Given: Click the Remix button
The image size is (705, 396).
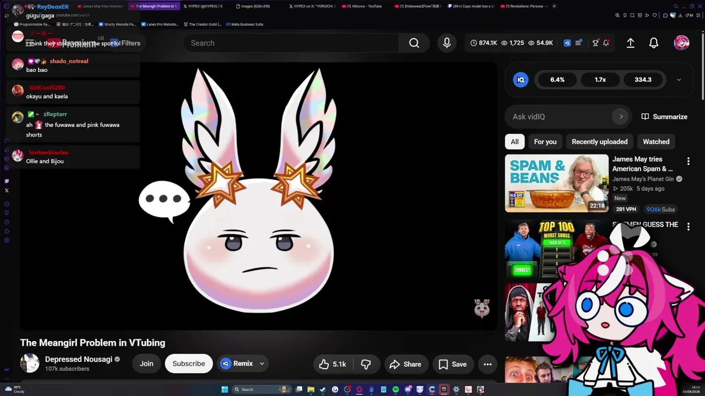Looking at the screenshot, I should [x=236, y=364].
